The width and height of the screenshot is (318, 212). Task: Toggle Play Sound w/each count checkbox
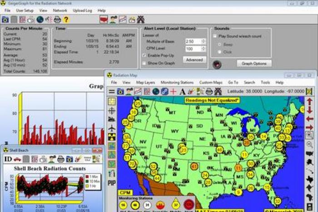(215, 36)
